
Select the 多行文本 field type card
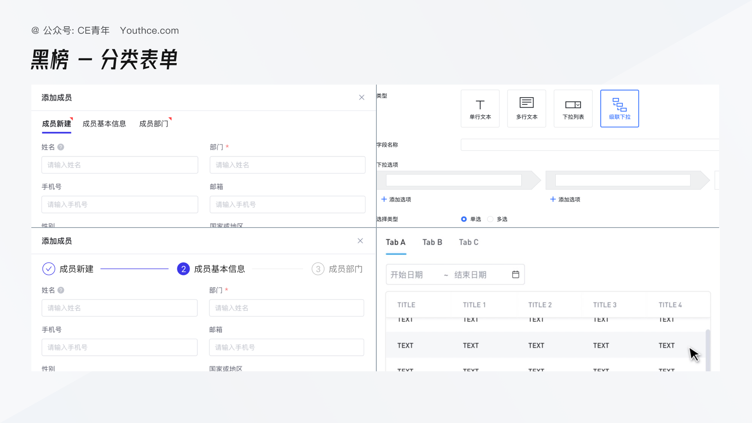526,108
